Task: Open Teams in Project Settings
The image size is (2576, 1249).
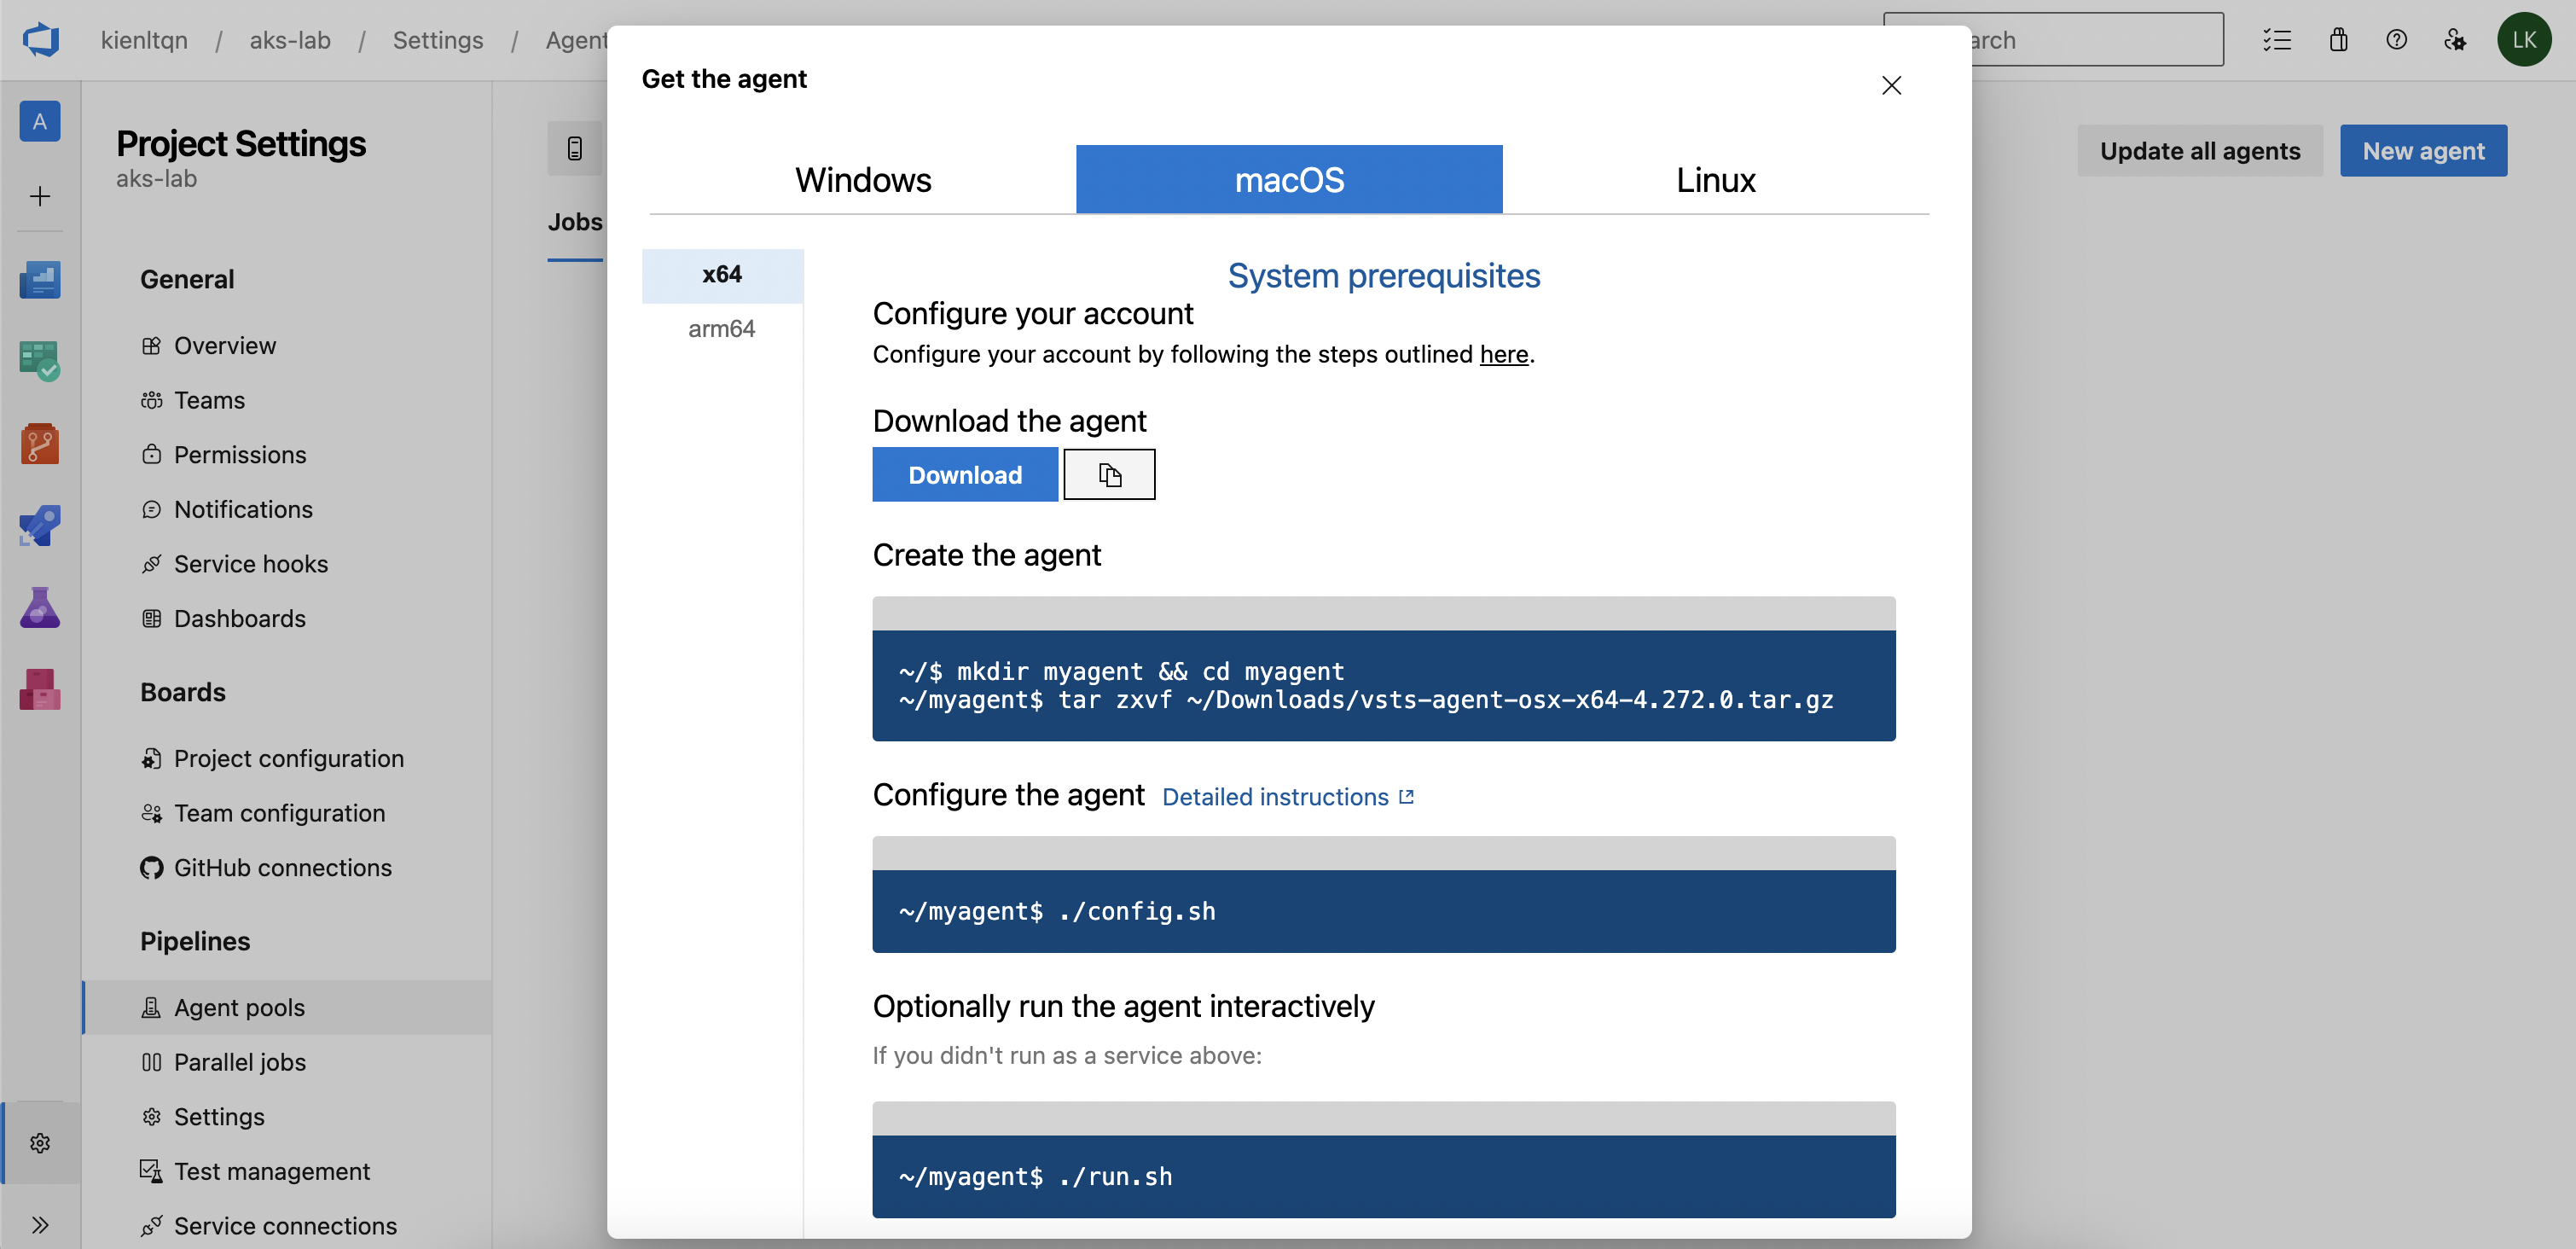Action: pos(209,400)
